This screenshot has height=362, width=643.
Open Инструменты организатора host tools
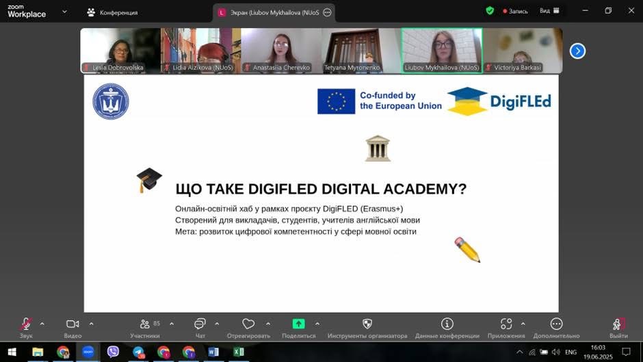(367, 328)
